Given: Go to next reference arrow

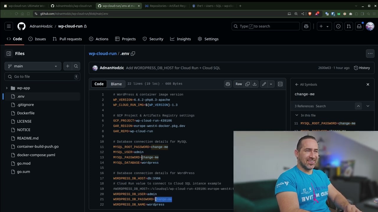Looking at the screenshot, I should click(368, 106).
